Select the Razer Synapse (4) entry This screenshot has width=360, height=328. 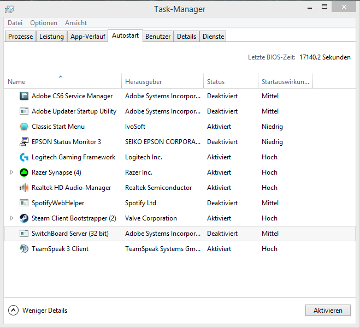56,172
